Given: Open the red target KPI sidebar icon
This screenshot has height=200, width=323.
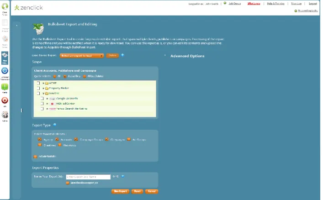Looking at the screenshot, I should click(x=5, y=100).
